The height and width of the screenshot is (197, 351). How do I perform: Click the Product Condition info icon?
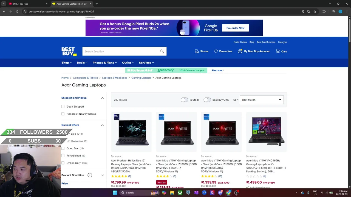click(x=90, y=175)
